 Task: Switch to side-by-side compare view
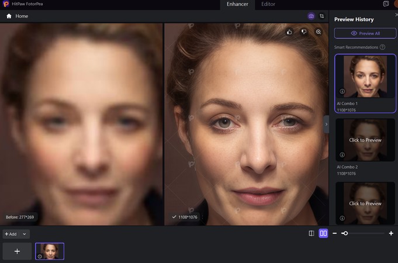click(x=323, y=233)
